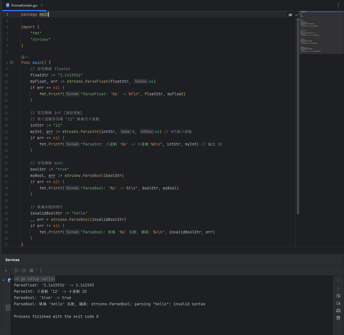Click the '8代表八进制' comment on line 19
Viewport: 344px width, 335px height.
(178, 132)
